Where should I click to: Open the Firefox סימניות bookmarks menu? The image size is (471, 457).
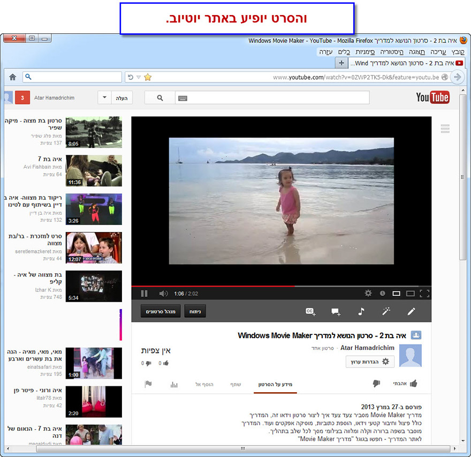pyautogui.click(x=365, y=52)
